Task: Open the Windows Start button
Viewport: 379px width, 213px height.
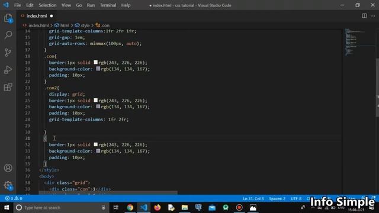Action: (x=7, y=208)
